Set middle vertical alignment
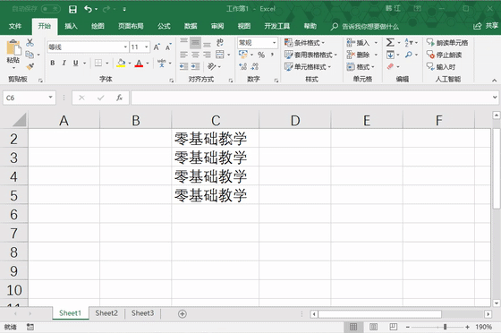 [195, 42]
